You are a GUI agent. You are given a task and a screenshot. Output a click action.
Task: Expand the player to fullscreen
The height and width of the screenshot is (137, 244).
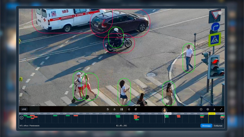point(221,109)
